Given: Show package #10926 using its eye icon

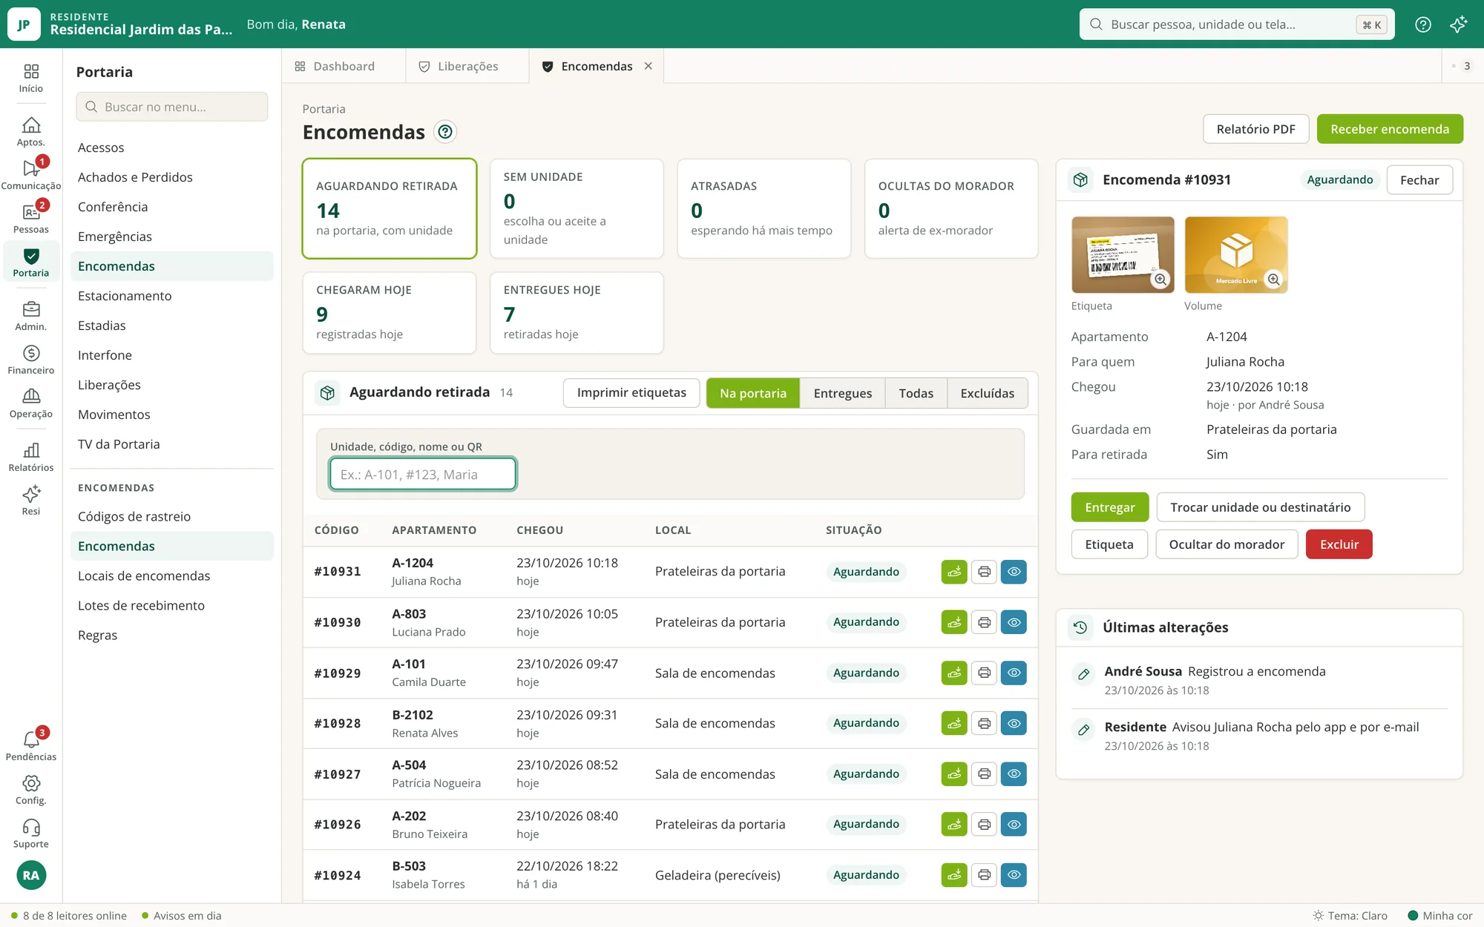Looking at the screenshot, I should (x=1014, y=824).
